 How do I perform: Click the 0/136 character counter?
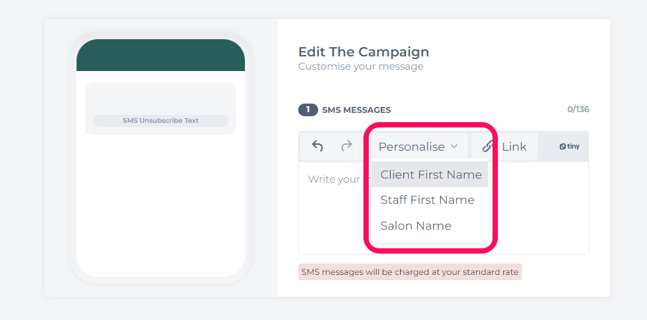point(578,110)
